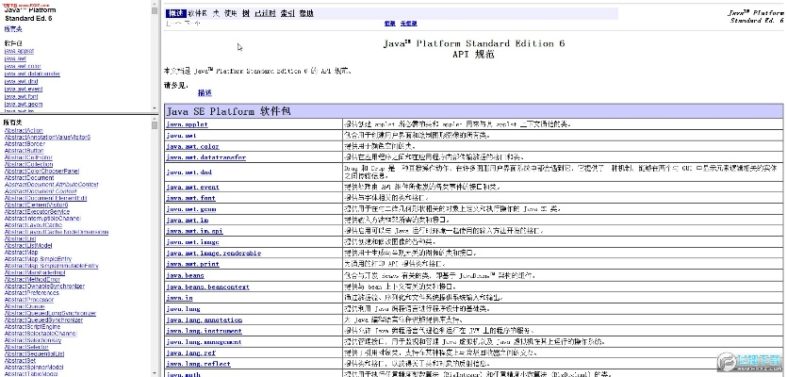787x377 pixels.
Task: Open java.lang.ref package in main table
Action: (x=190, y=353)
